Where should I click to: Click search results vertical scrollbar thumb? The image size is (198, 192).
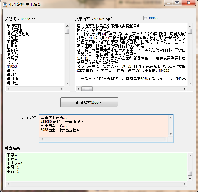point(190,173)
